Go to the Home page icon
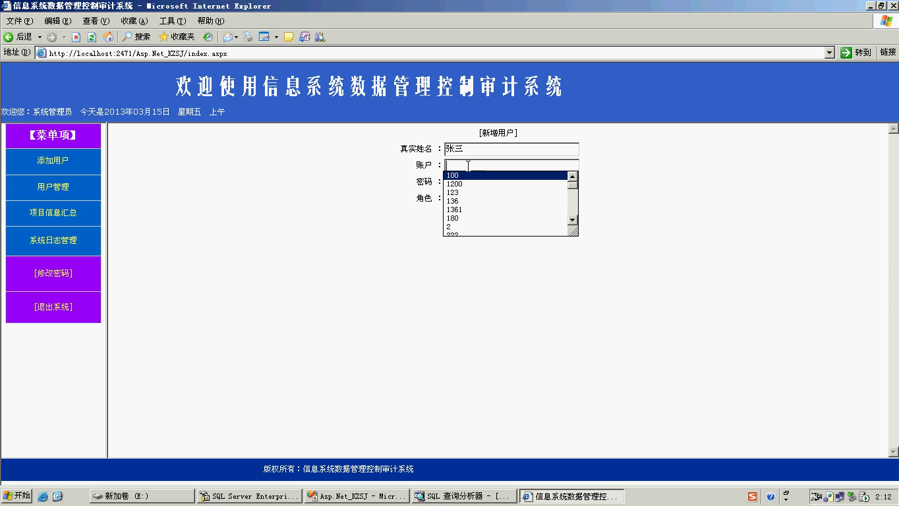The width and height of the screenshot is (899, 506). tap(108, 37)
